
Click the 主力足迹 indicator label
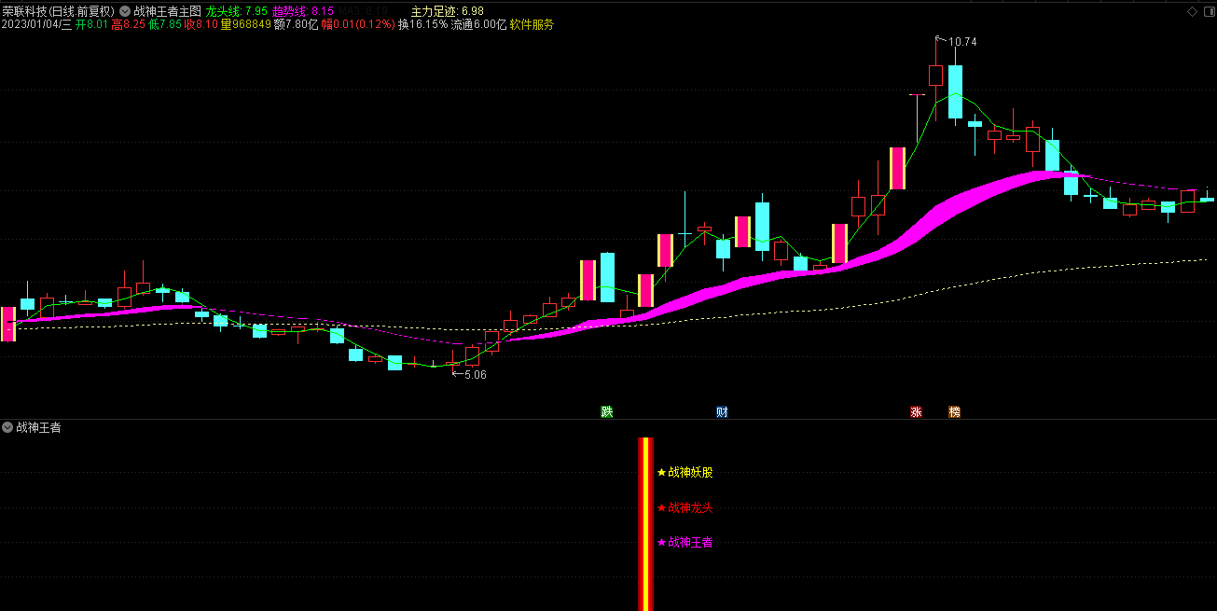tap(434, 11)
